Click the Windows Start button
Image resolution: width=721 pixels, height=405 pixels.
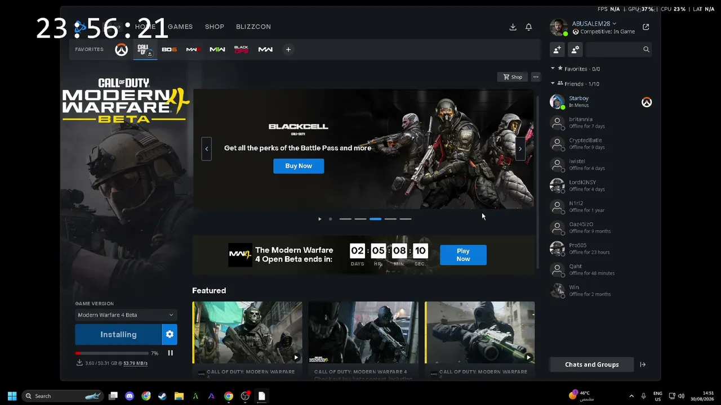click(12, 396)
